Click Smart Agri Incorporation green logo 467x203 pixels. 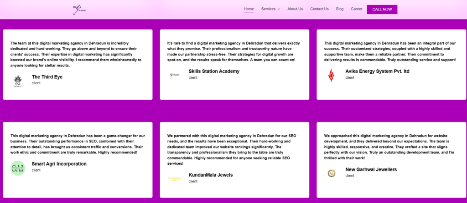click(18, 168)
